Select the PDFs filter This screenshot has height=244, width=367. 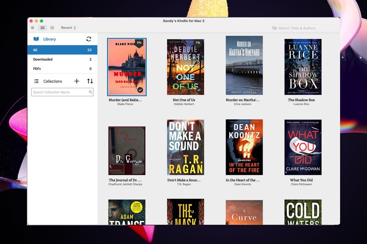62,69
